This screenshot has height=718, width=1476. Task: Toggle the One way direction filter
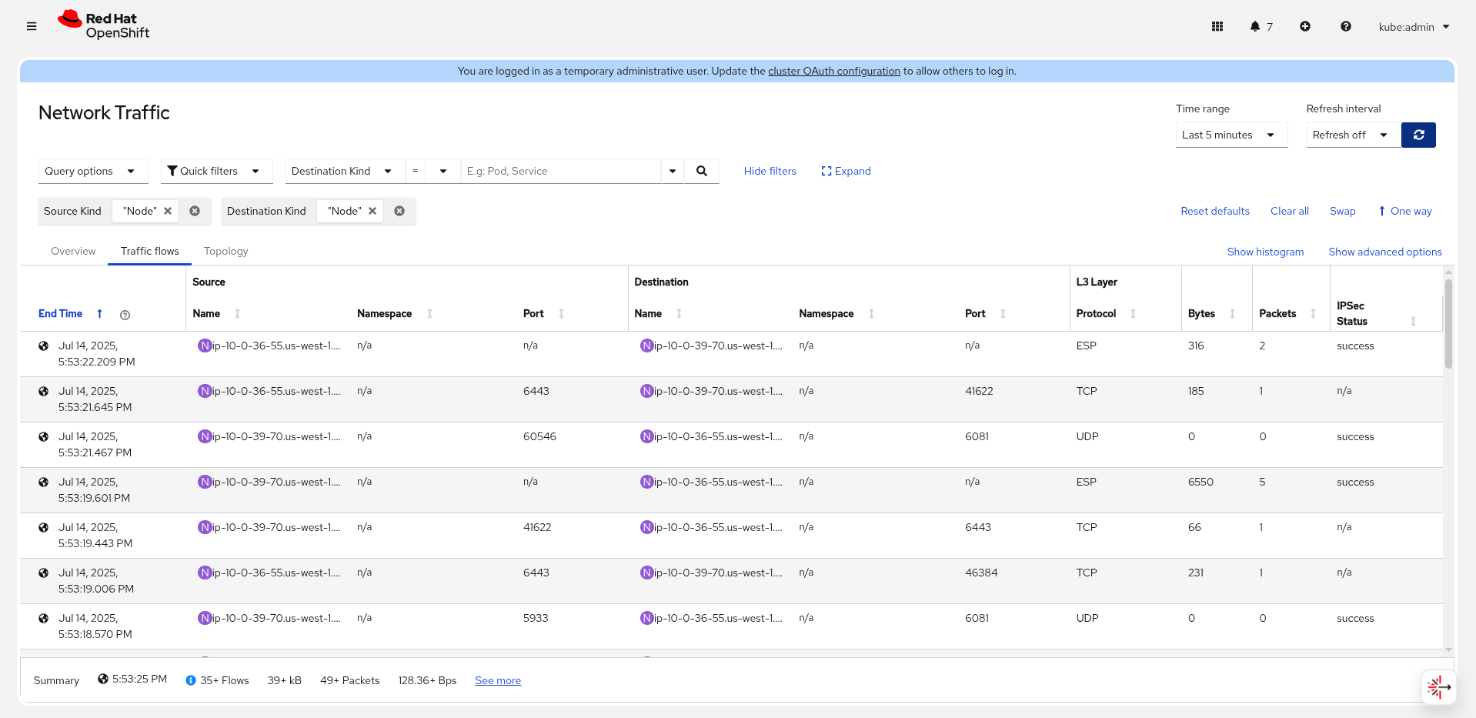click(x=1404, y=211)
